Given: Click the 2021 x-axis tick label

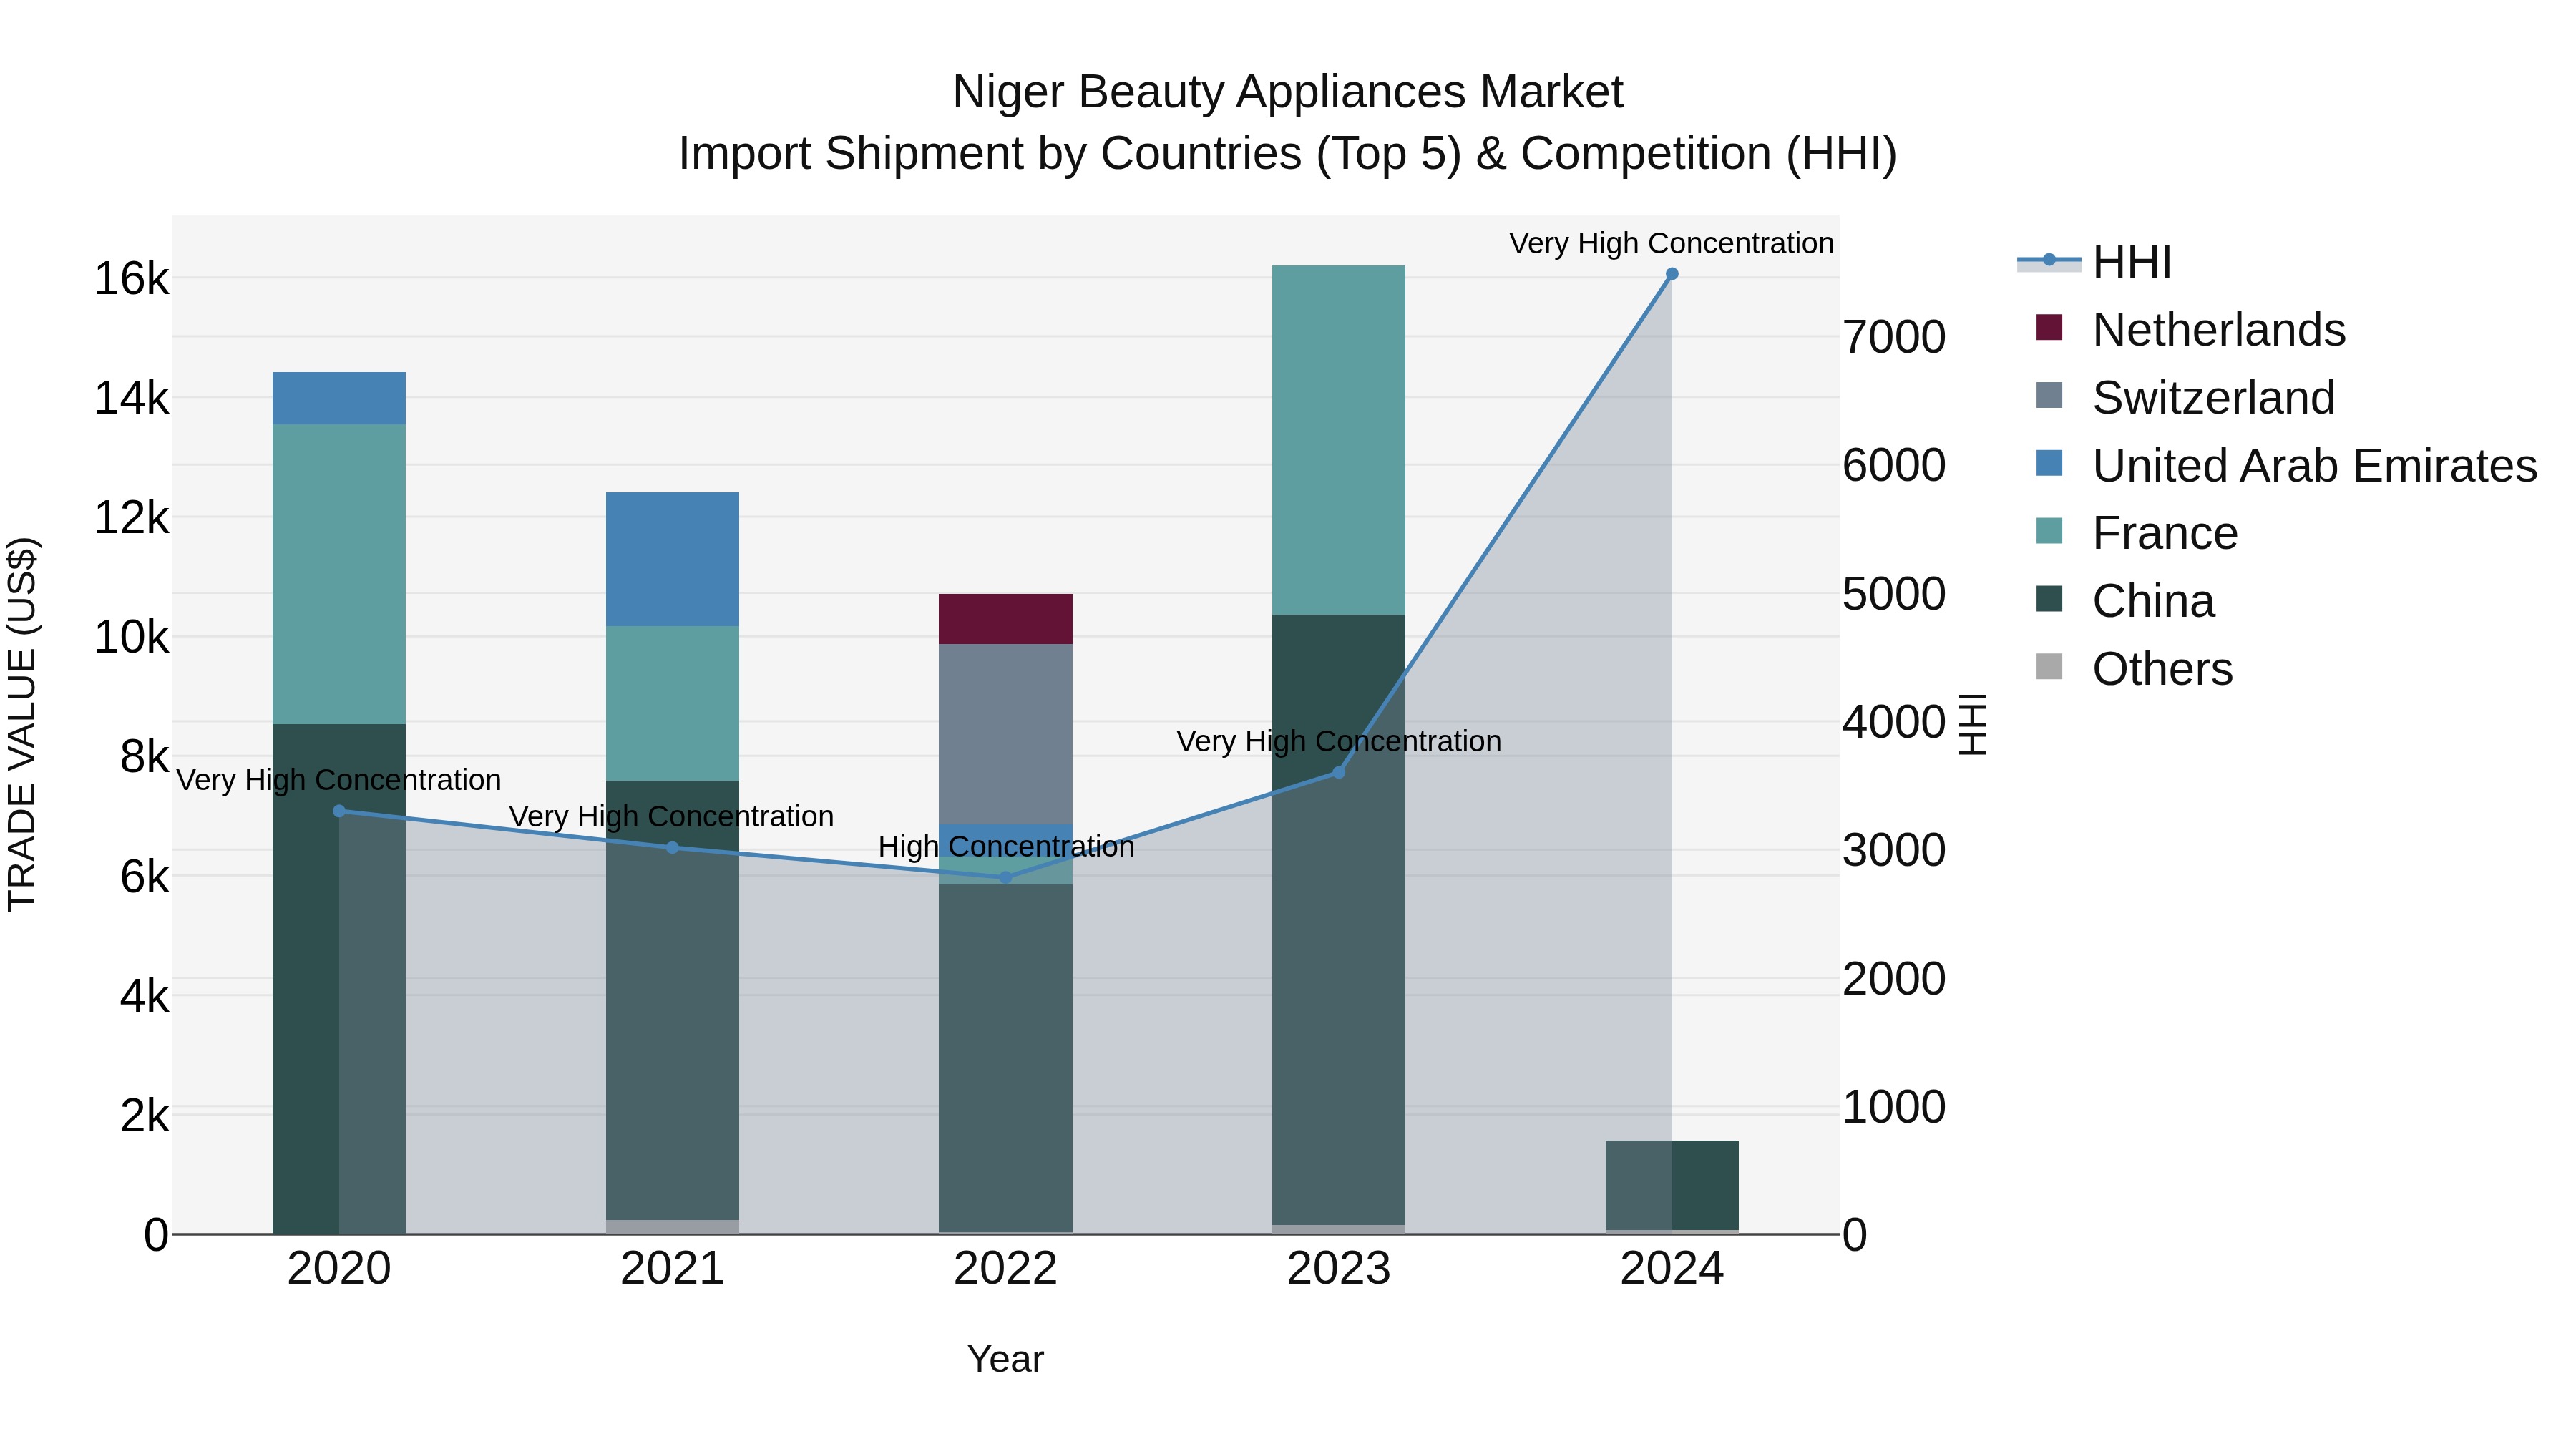Looking at the screenshot, I should click(x=672, y=1269).
